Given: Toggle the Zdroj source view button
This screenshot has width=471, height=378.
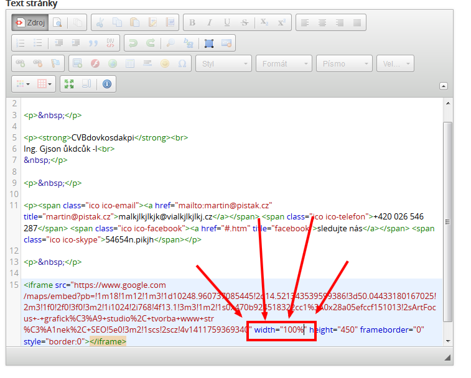Looking at the screenshot, I should [30, 22].
